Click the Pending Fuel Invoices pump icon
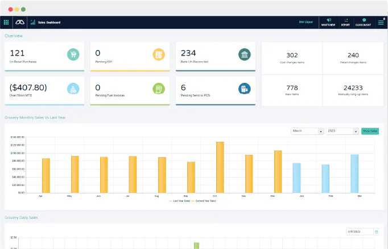 (159, 88)
